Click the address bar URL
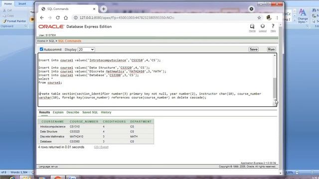This screenshot has height=179, width=319. tap(127, 18)
